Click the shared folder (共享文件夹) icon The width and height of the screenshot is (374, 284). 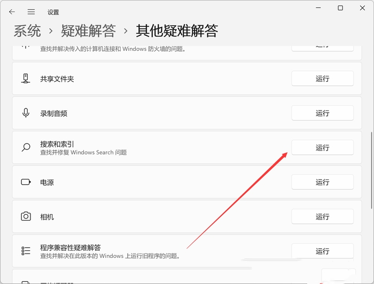[x=25, y=78]
